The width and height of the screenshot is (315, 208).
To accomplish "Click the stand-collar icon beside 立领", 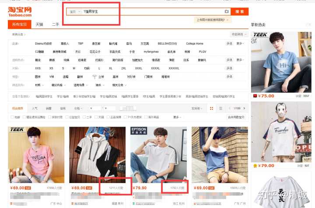I will click(94, 76).
